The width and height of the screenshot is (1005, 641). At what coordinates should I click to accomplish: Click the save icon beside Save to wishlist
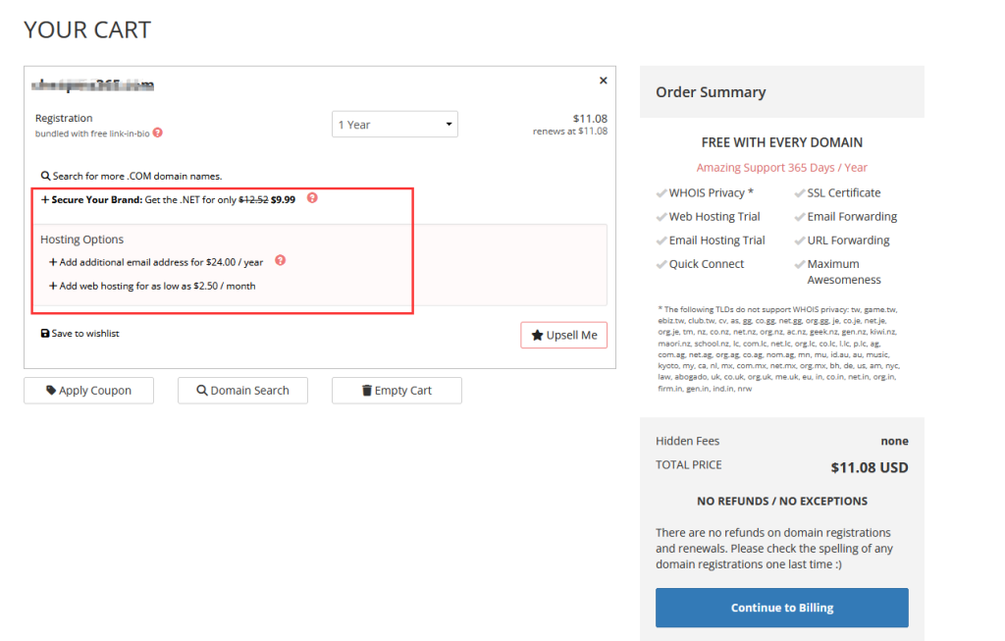click(x=45, y=334)
